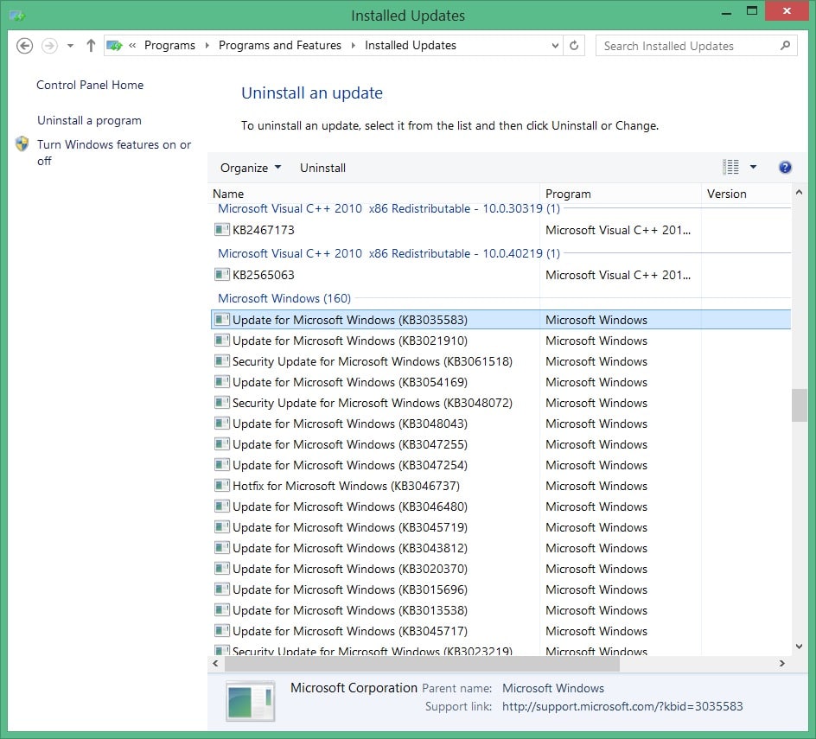This screenshot has width=816, height=739.
Task: Sort by the Program column header
Action: pos(621,194)
